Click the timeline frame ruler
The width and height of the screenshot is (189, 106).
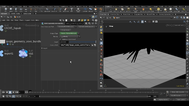pyautogui.click(x=93, y=92)
